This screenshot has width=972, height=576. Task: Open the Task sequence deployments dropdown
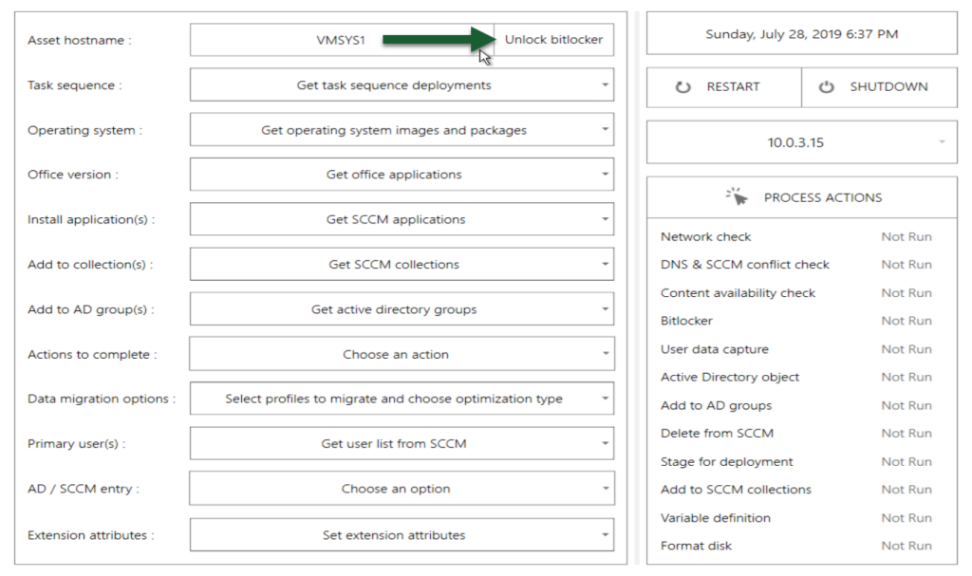pyautogui.click(x=402, y=85)
